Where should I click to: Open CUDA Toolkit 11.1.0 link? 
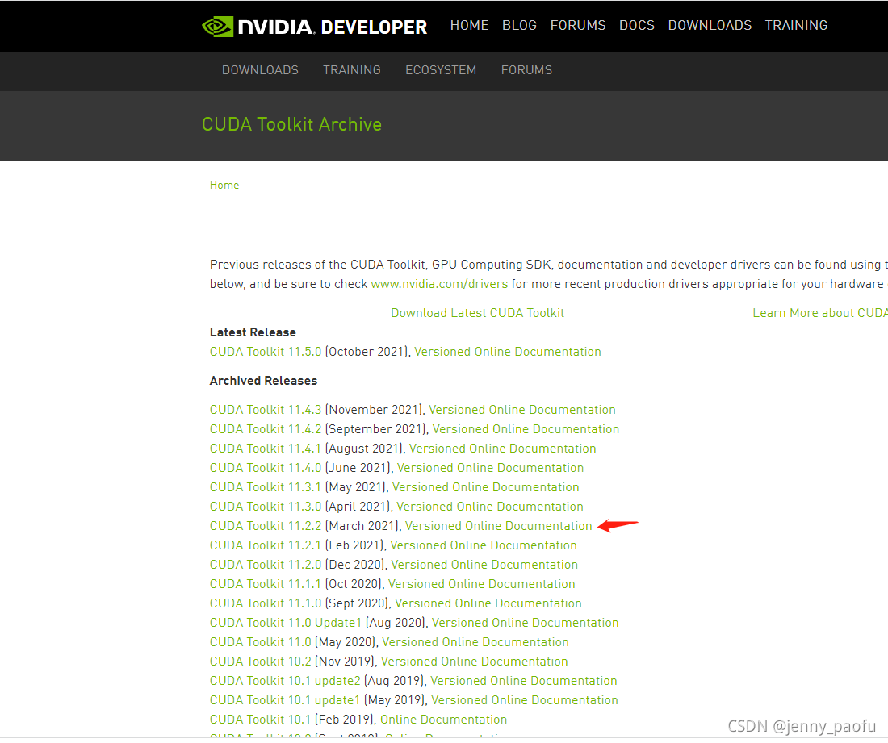266,603
